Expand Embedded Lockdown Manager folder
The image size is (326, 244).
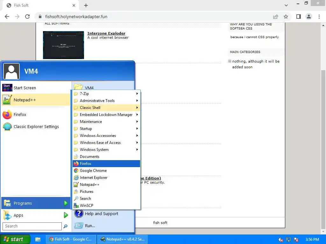106,115
